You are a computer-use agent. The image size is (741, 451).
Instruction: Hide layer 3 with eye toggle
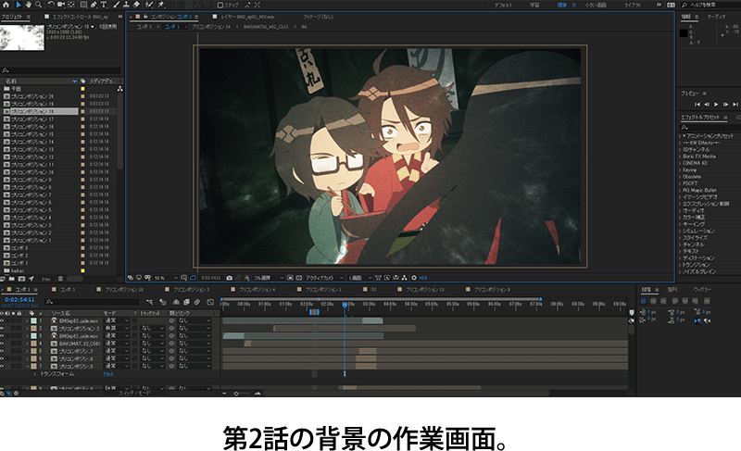2,336
